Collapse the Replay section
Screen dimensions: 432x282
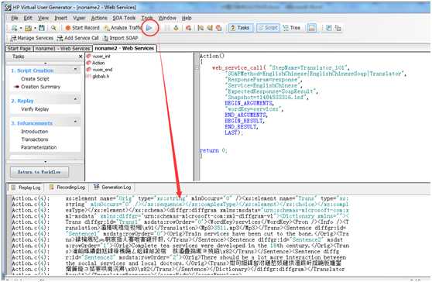(x=76, y=98)
